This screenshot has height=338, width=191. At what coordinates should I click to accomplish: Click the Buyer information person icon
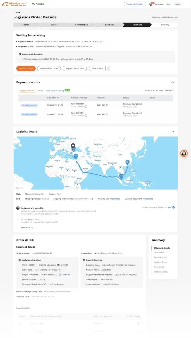84,260
